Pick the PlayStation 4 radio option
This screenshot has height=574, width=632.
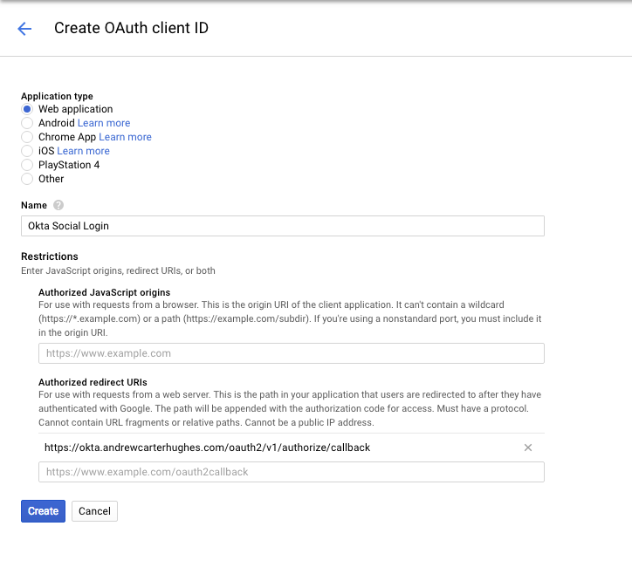(x=27, y=165)
